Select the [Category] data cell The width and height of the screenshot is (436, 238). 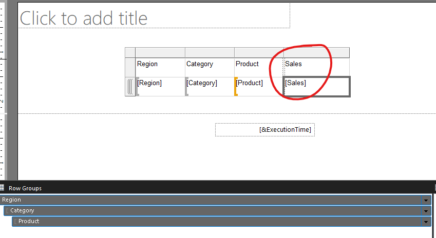point(210,87)
